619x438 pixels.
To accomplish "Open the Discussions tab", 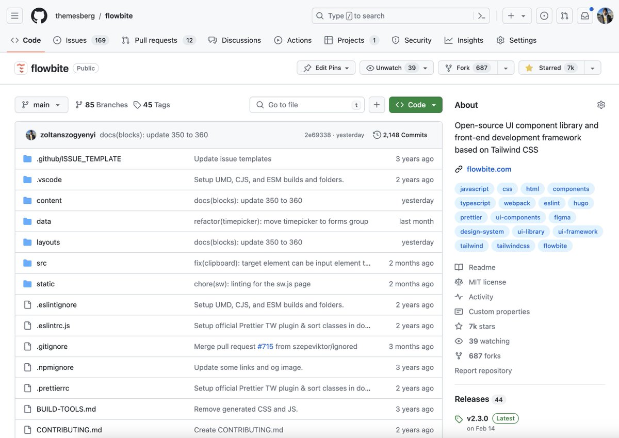I will pos(235,40).
